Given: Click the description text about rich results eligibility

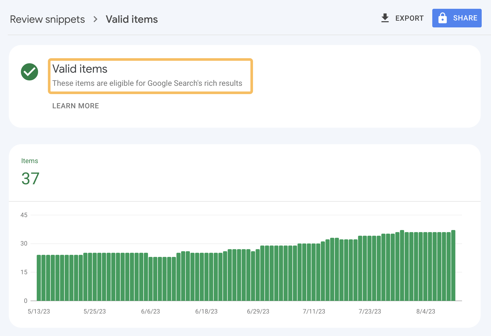Looking at the screenshot, I should pos(147,83).
